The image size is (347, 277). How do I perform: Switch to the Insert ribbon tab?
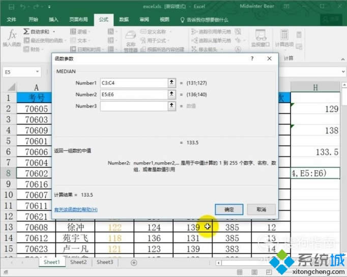pos(53,20)
